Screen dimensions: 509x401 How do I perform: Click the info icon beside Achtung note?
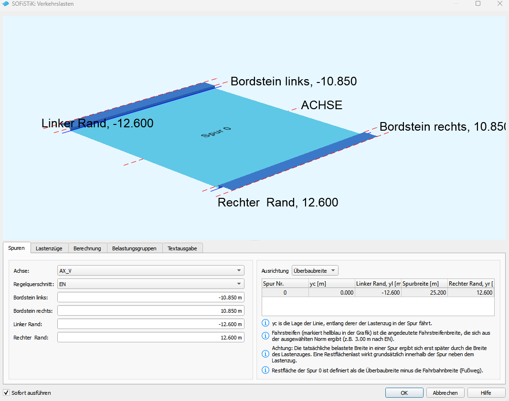tap(265, 354)
